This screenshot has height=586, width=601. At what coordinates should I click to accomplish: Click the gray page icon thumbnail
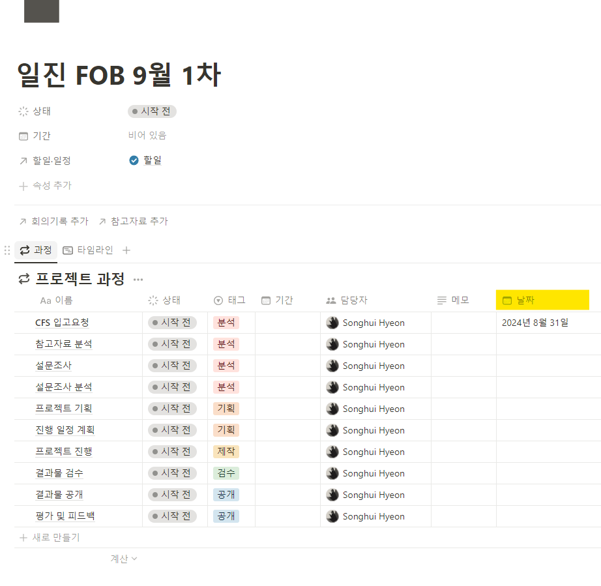tap(42, 10)
